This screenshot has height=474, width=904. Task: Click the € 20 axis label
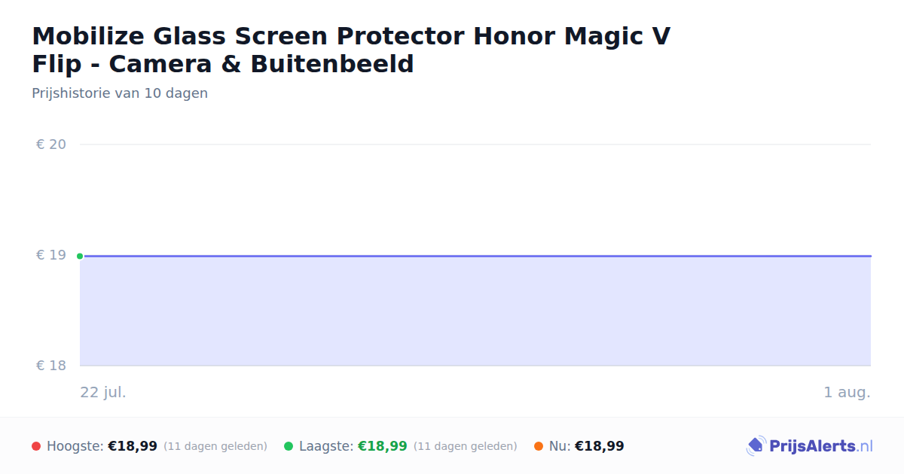(x=51, y=144)
